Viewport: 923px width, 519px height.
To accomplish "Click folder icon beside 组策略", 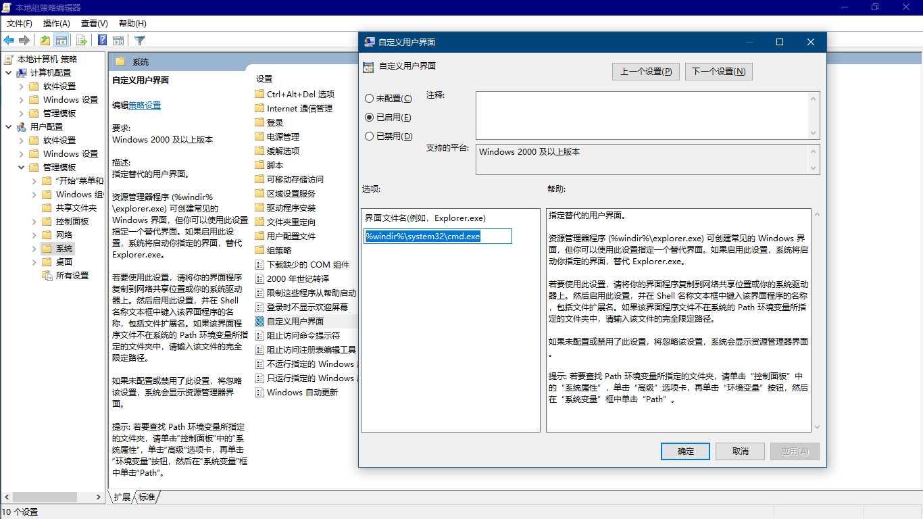I will 259,251.
